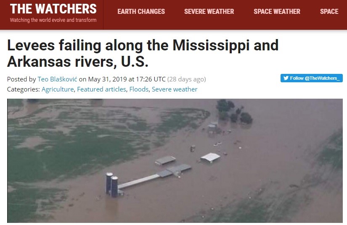
Task: Click the '28 days ago' timestamp
Action: click(187, 79)
